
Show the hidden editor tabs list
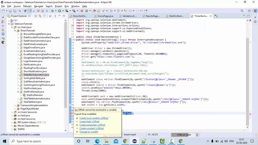pyautogui.click(x=216, y=16)
